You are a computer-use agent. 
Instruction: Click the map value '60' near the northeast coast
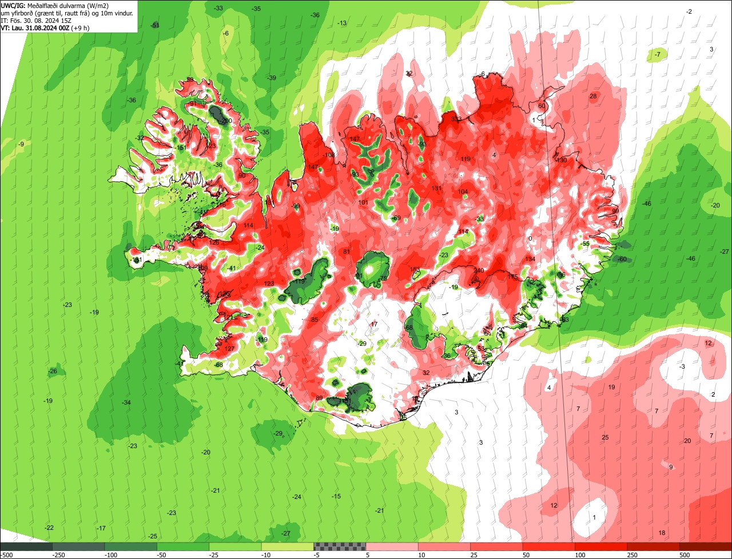coord(542,106)
